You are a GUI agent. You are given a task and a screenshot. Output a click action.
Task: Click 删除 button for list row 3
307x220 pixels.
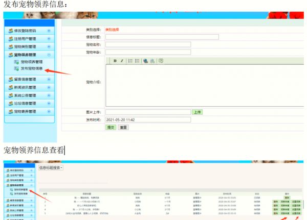[275, 205]
